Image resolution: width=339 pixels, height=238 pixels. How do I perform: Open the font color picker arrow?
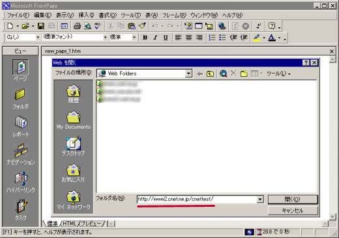280,38
